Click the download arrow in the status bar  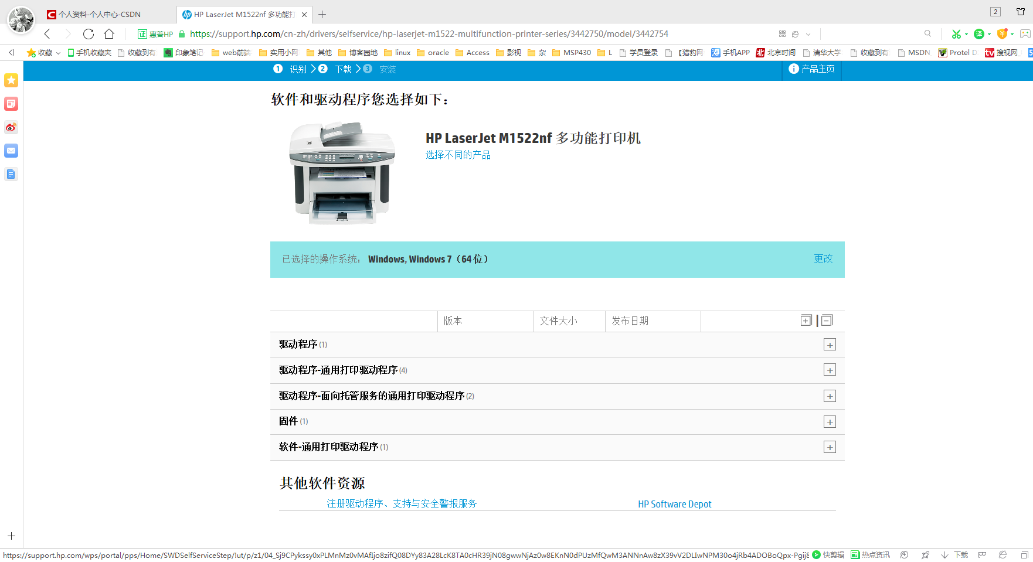pos(944,554)
